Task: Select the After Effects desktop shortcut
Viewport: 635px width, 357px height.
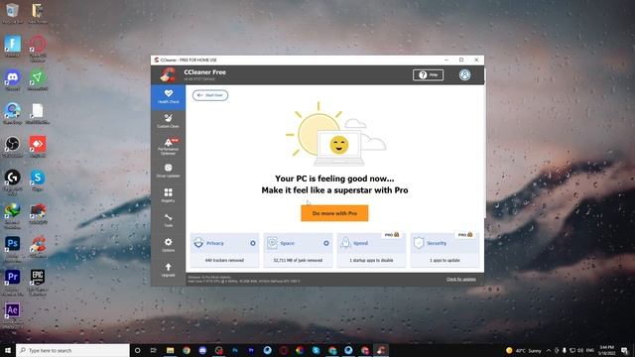Action: click(13, 316)
